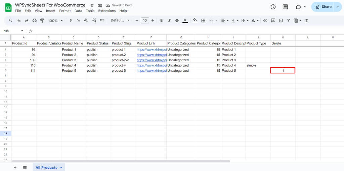Decrease font size with minus button

pos(137,21)
